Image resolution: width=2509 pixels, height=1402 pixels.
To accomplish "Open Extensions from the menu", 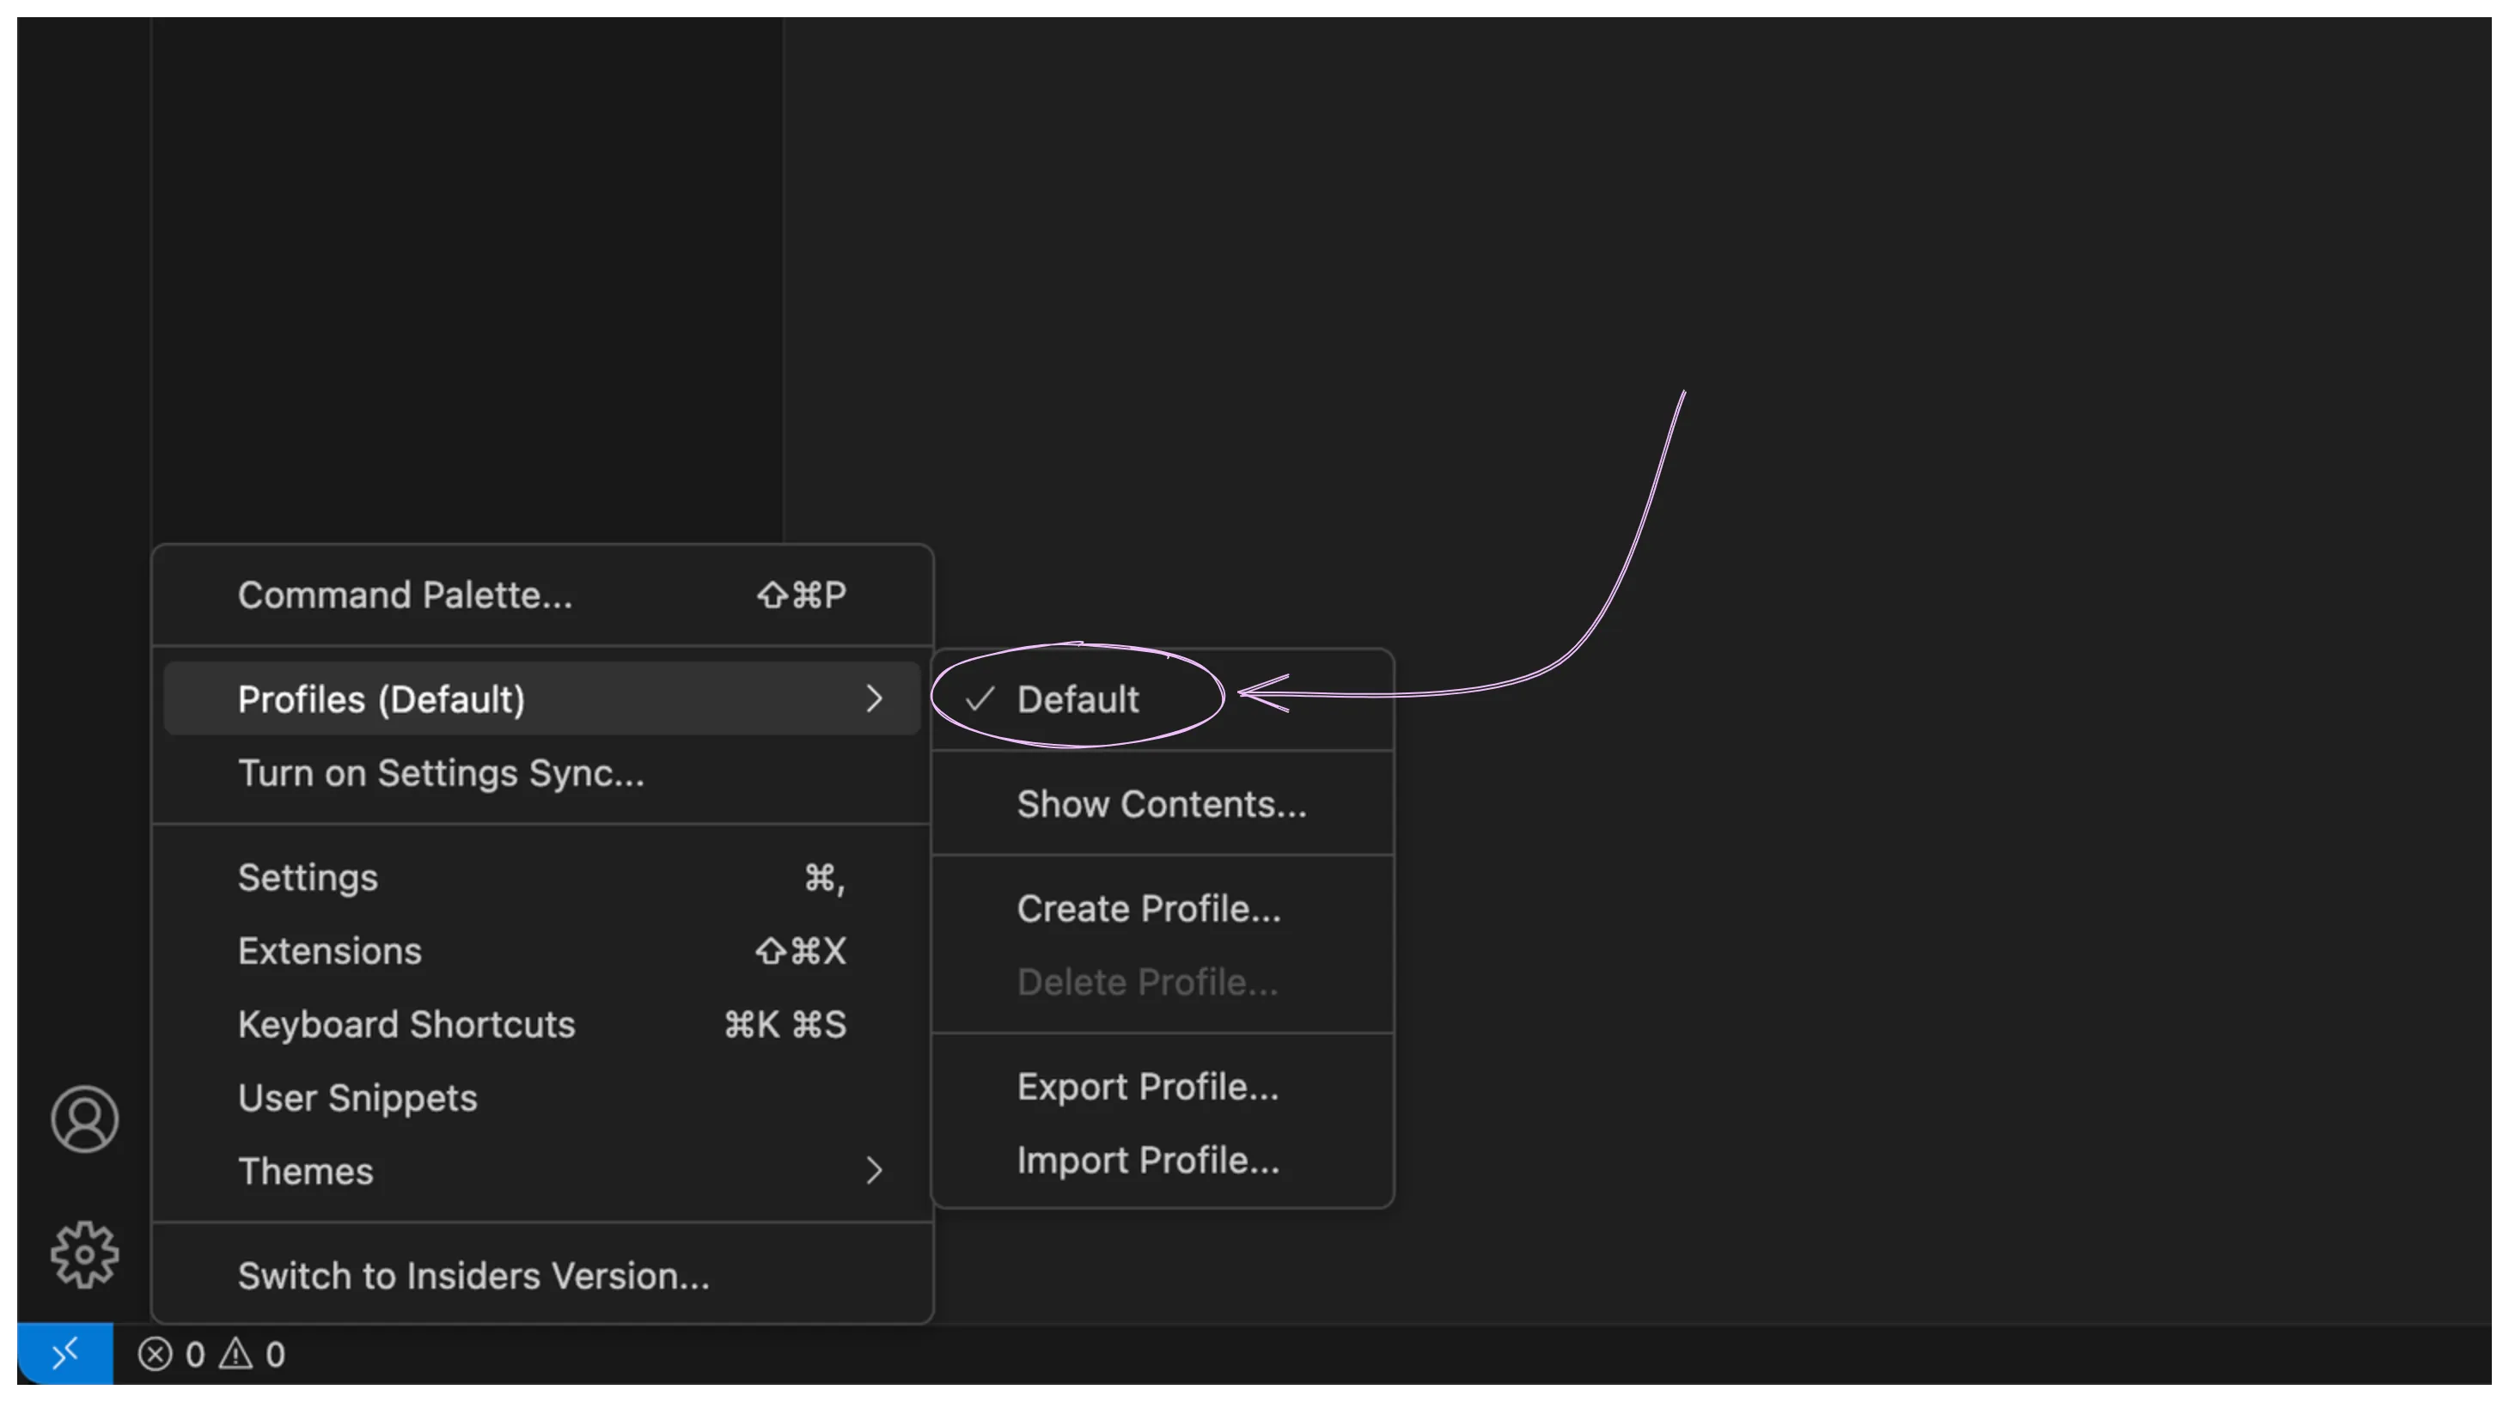I will 541,951.
